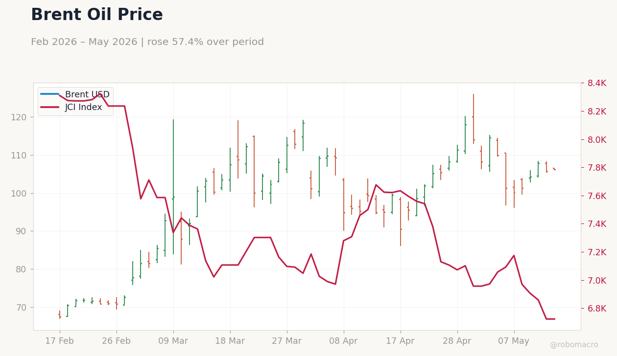
Task: Click the right axis value 7.0K
Action: (x=597, y=281)
